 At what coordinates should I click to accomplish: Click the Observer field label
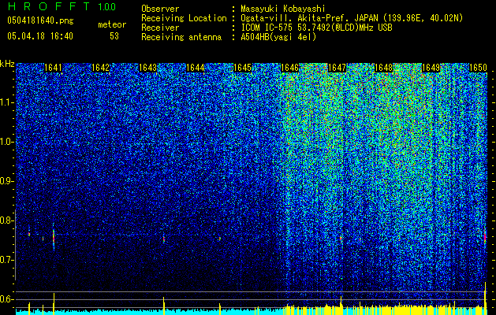point(160,9)
